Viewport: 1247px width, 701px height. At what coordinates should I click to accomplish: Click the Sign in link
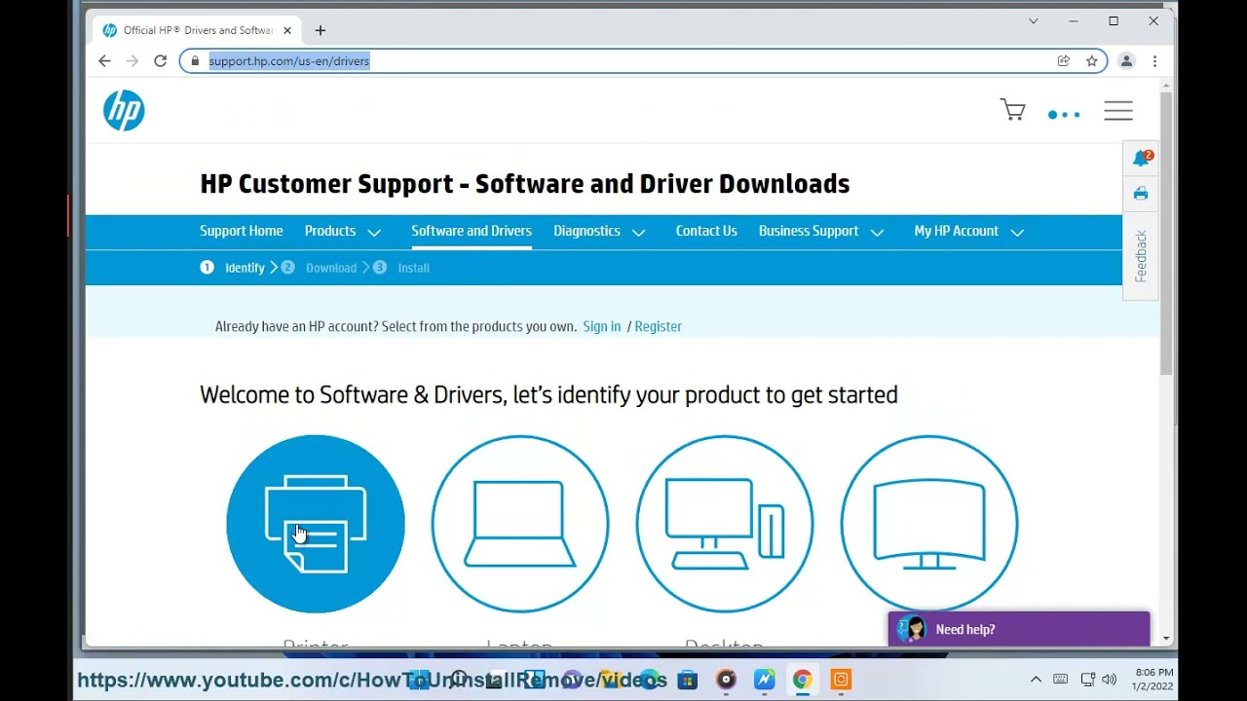click(602, 327)
